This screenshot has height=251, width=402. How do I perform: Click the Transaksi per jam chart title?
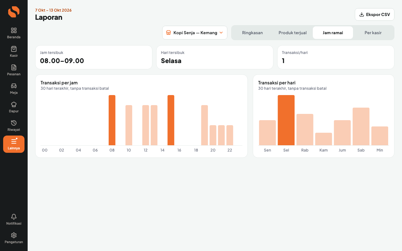tap(59, 83)
